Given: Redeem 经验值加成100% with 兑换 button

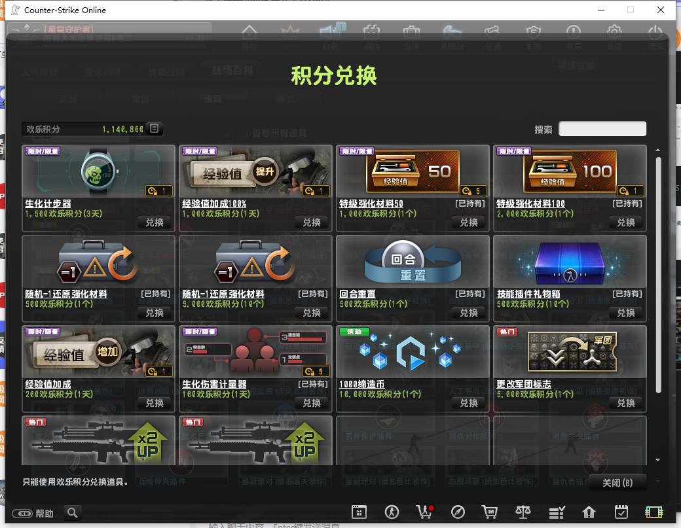Looking at the screenshot, I should tap(312, 222).
